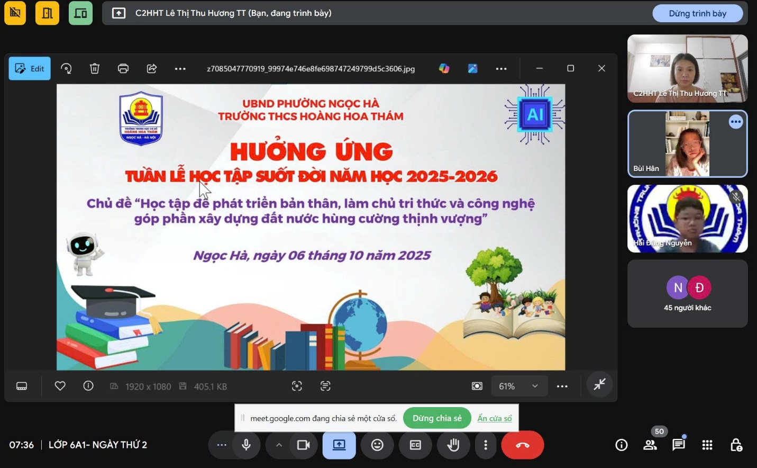Viewport: 757px width, 468px height.
Task: Add image to favorites with heart icon
Action: [60, 386]
